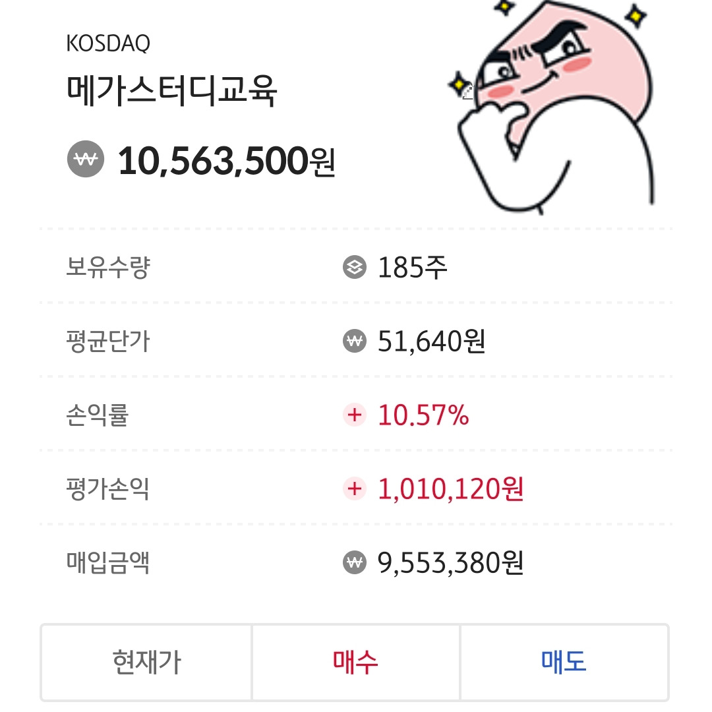The width and height of the screenshot is (712, 712).
Task: Select the won icon beside the 평균단가 value
Action: 354,341
